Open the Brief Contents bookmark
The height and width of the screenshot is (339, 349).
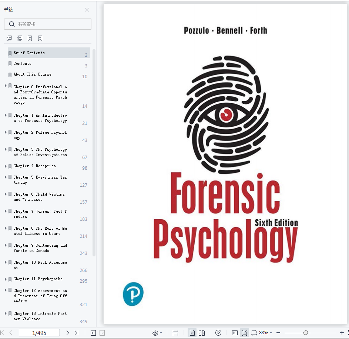49,53
